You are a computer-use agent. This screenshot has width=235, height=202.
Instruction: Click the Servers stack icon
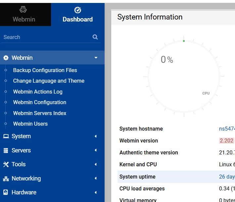(6, 150)
